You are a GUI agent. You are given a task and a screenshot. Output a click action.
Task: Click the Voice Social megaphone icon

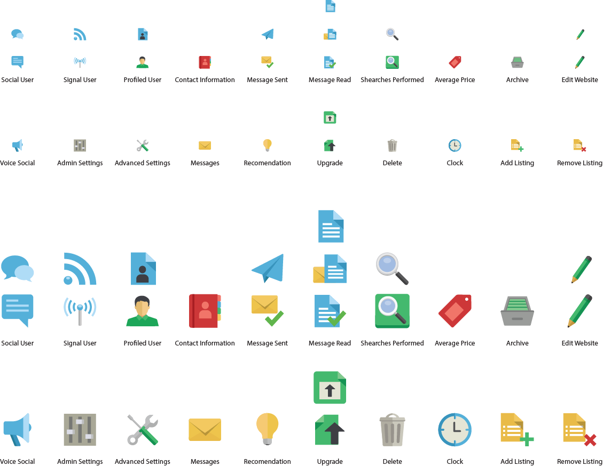click(x=17, y=429)
